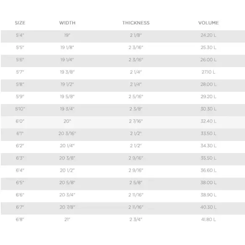Click the SIZE column header
This screenshot has width=245, height=245.
pos(20,23)
